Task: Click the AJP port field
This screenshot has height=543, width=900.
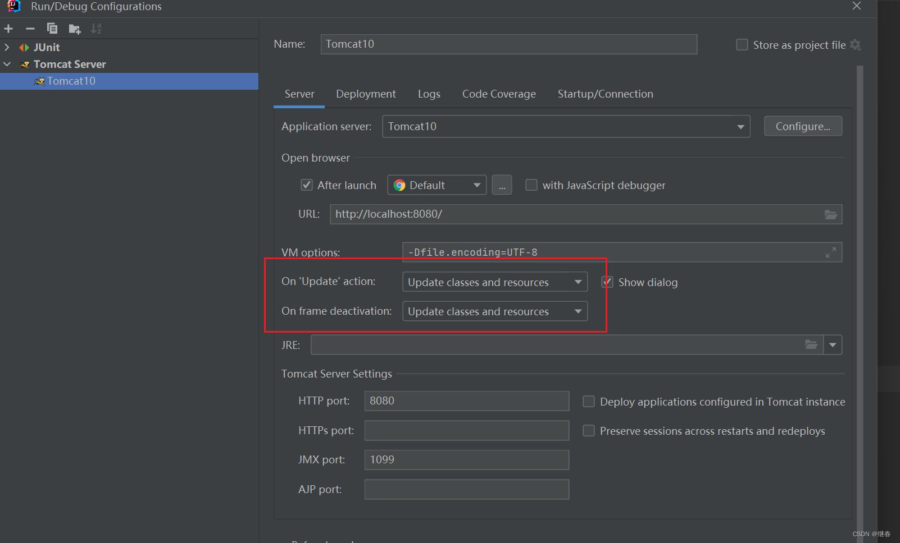Action: (467, 489)
